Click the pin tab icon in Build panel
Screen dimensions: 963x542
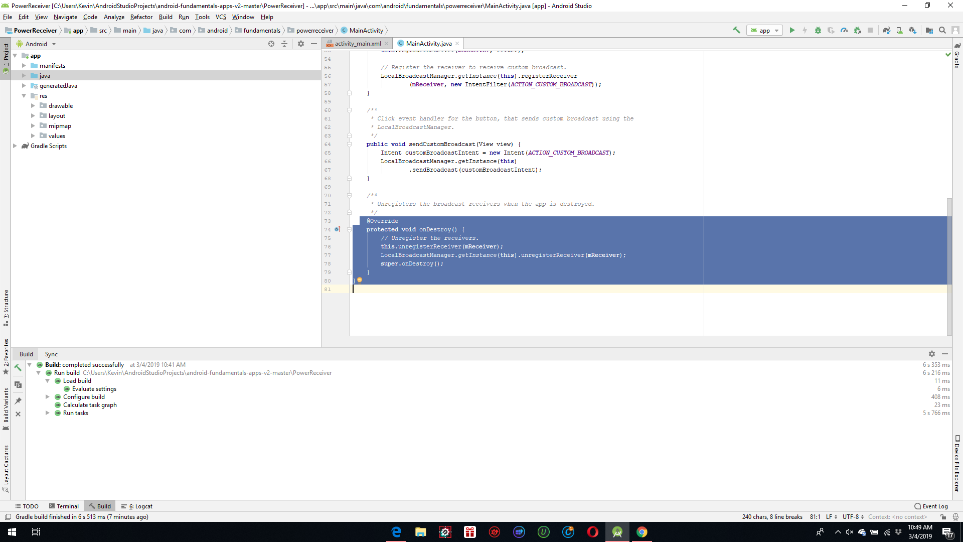[18, 400]
